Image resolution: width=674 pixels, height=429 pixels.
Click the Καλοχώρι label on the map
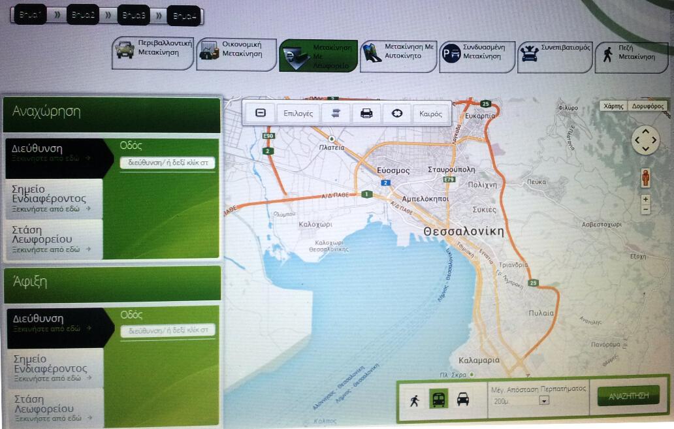[315, 224]
